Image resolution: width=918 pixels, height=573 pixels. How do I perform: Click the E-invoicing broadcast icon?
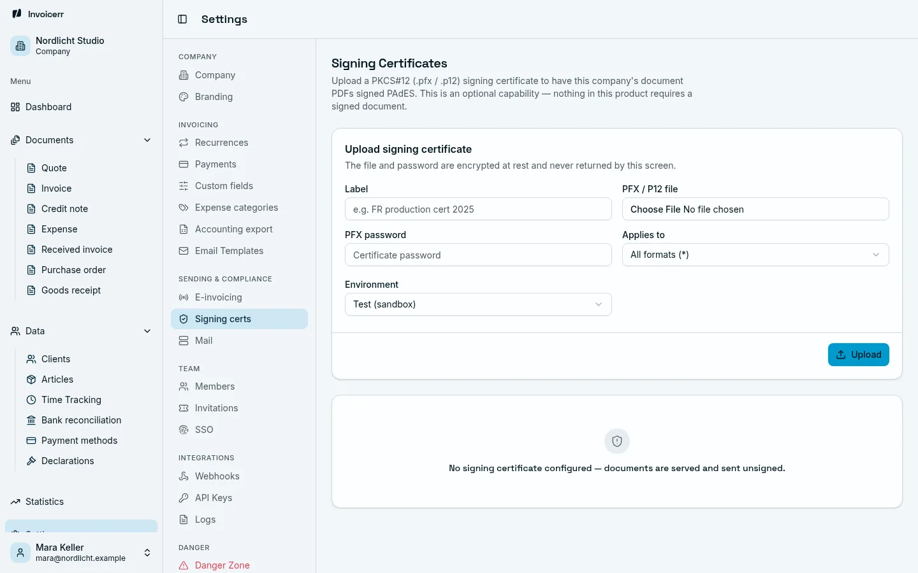(x=184, y=297)
